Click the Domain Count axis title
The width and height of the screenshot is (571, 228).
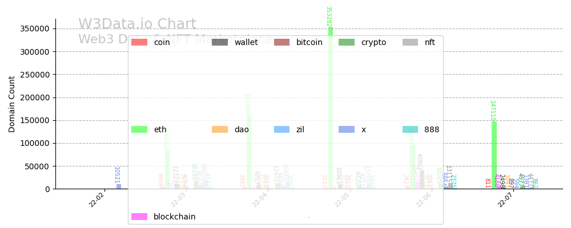click(12, 104)
